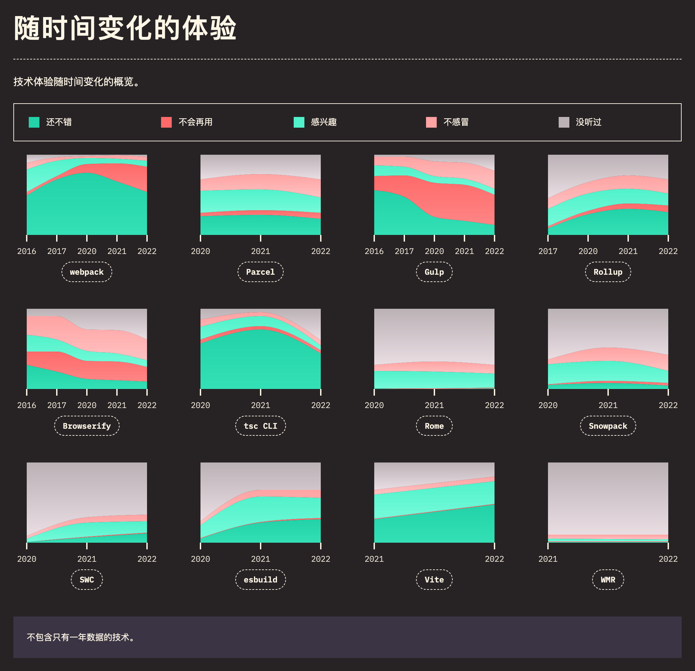
Task: Select the tsc CLI label
Action: [x=260, y=426]
